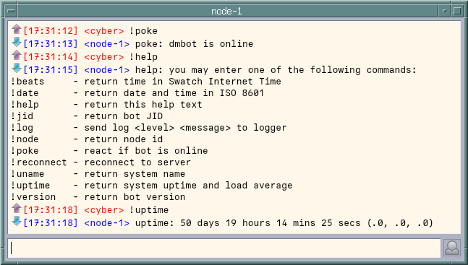Click the <cyber> nickname before !poke

tap(104, 31)
